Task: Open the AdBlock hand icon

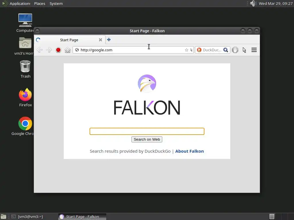Action: pos(235,50)
